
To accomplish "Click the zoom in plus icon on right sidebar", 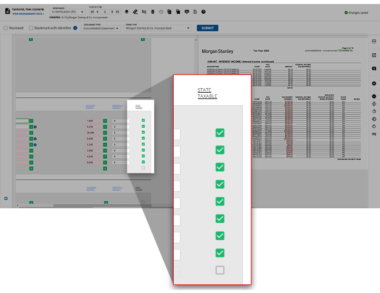I will 374,84.
